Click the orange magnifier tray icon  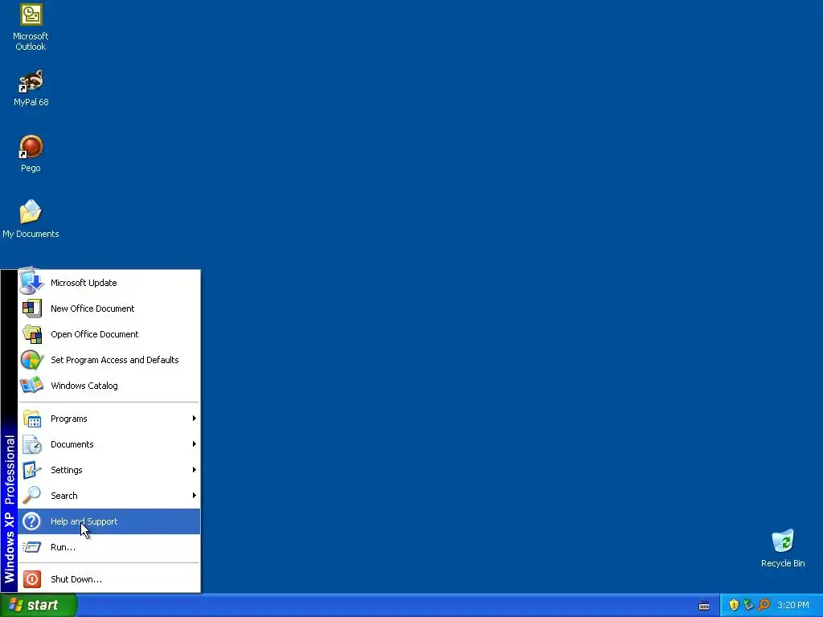pyautogui.click(x=764, y=605)
